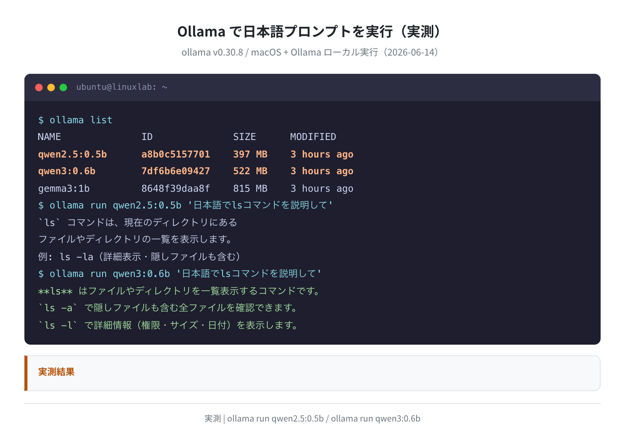Screen dimensions: 625x439
Task: Click the page heading 'Ollama で日本語プロンプトを実行（実測）'
Action: pos(312,32)
